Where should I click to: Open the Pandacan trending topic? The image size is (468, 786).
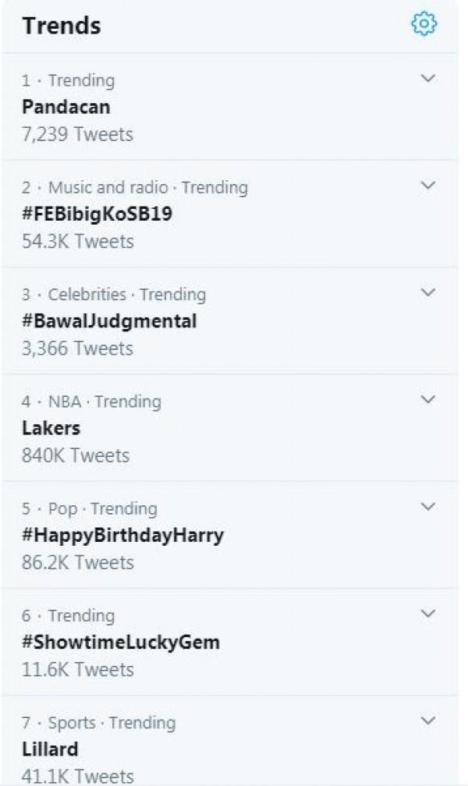pyautogui.click(x=66, y=106)
